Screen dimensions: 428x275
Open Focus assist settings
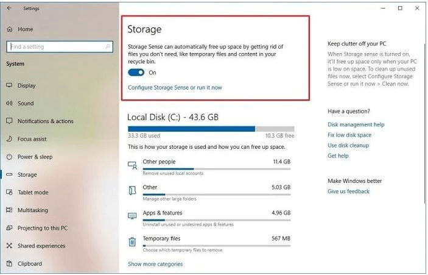(32, 139)
